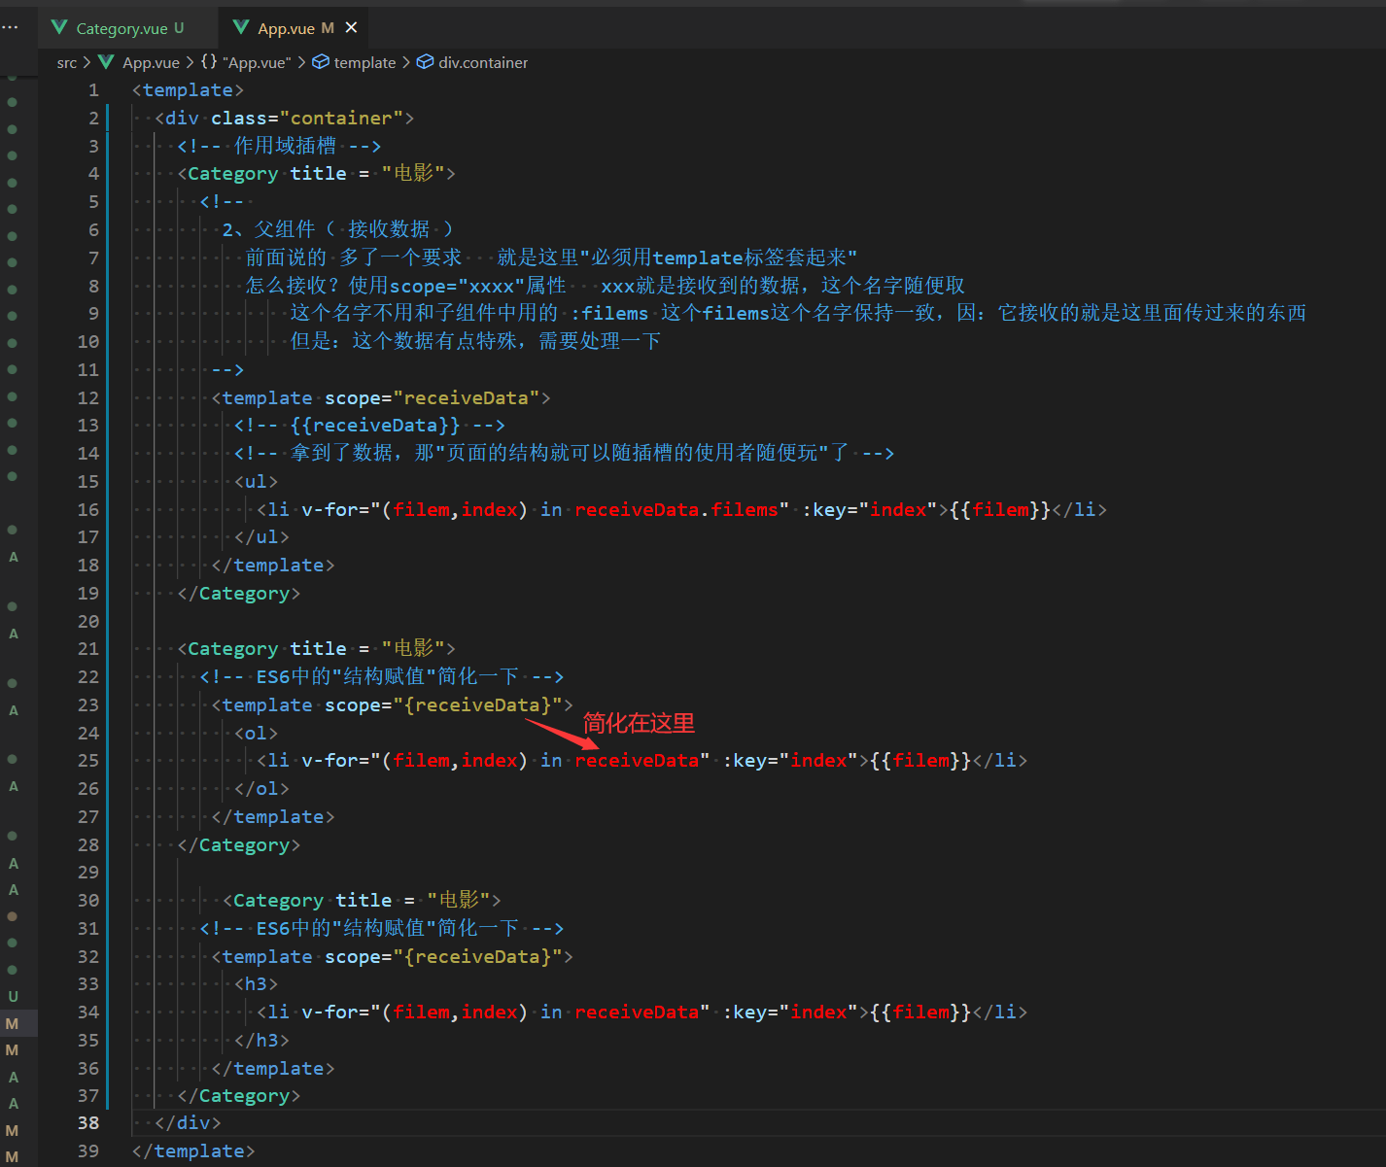
Task: Open the template breadcrumb segment
Action: (364, 62)
